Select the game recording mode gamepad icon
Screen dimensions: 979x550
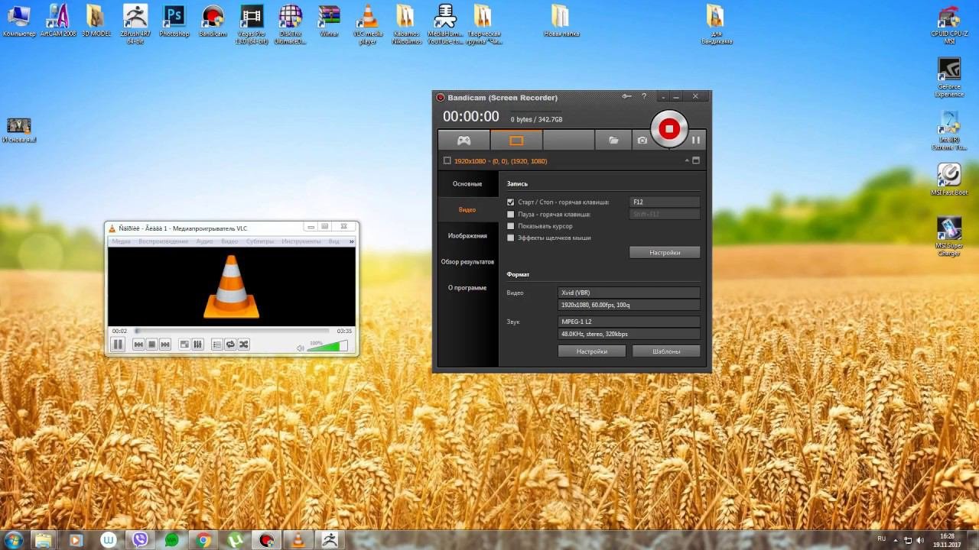(x=463, y=141)
